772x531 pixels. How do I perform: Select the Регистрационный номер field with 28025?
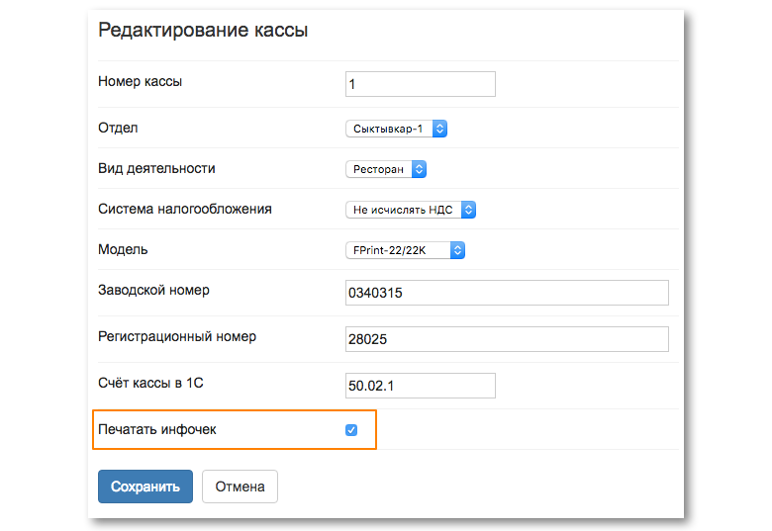click(507, 339)
